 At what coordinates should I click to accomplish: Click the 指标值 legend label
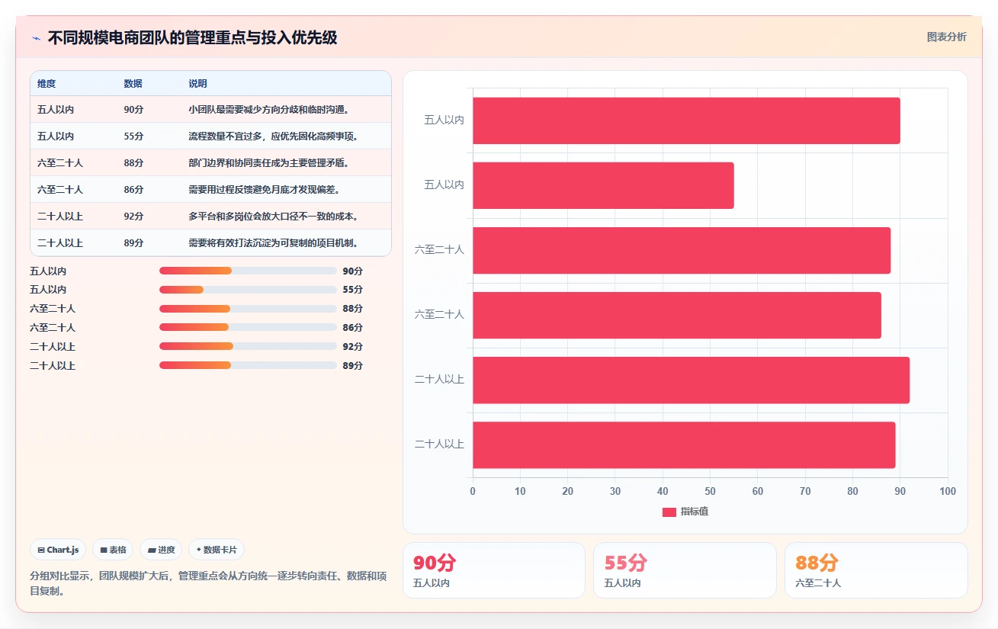(695, 512)
